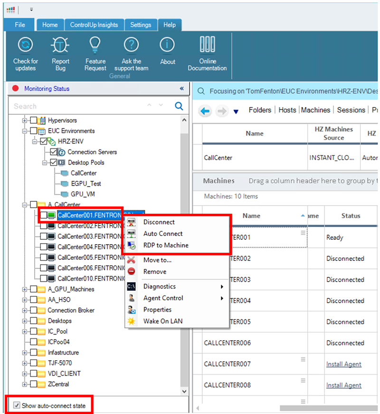This screenshot has height=414, width=380.
Task: Switch to the Home tab
Action: click(50, 25)
